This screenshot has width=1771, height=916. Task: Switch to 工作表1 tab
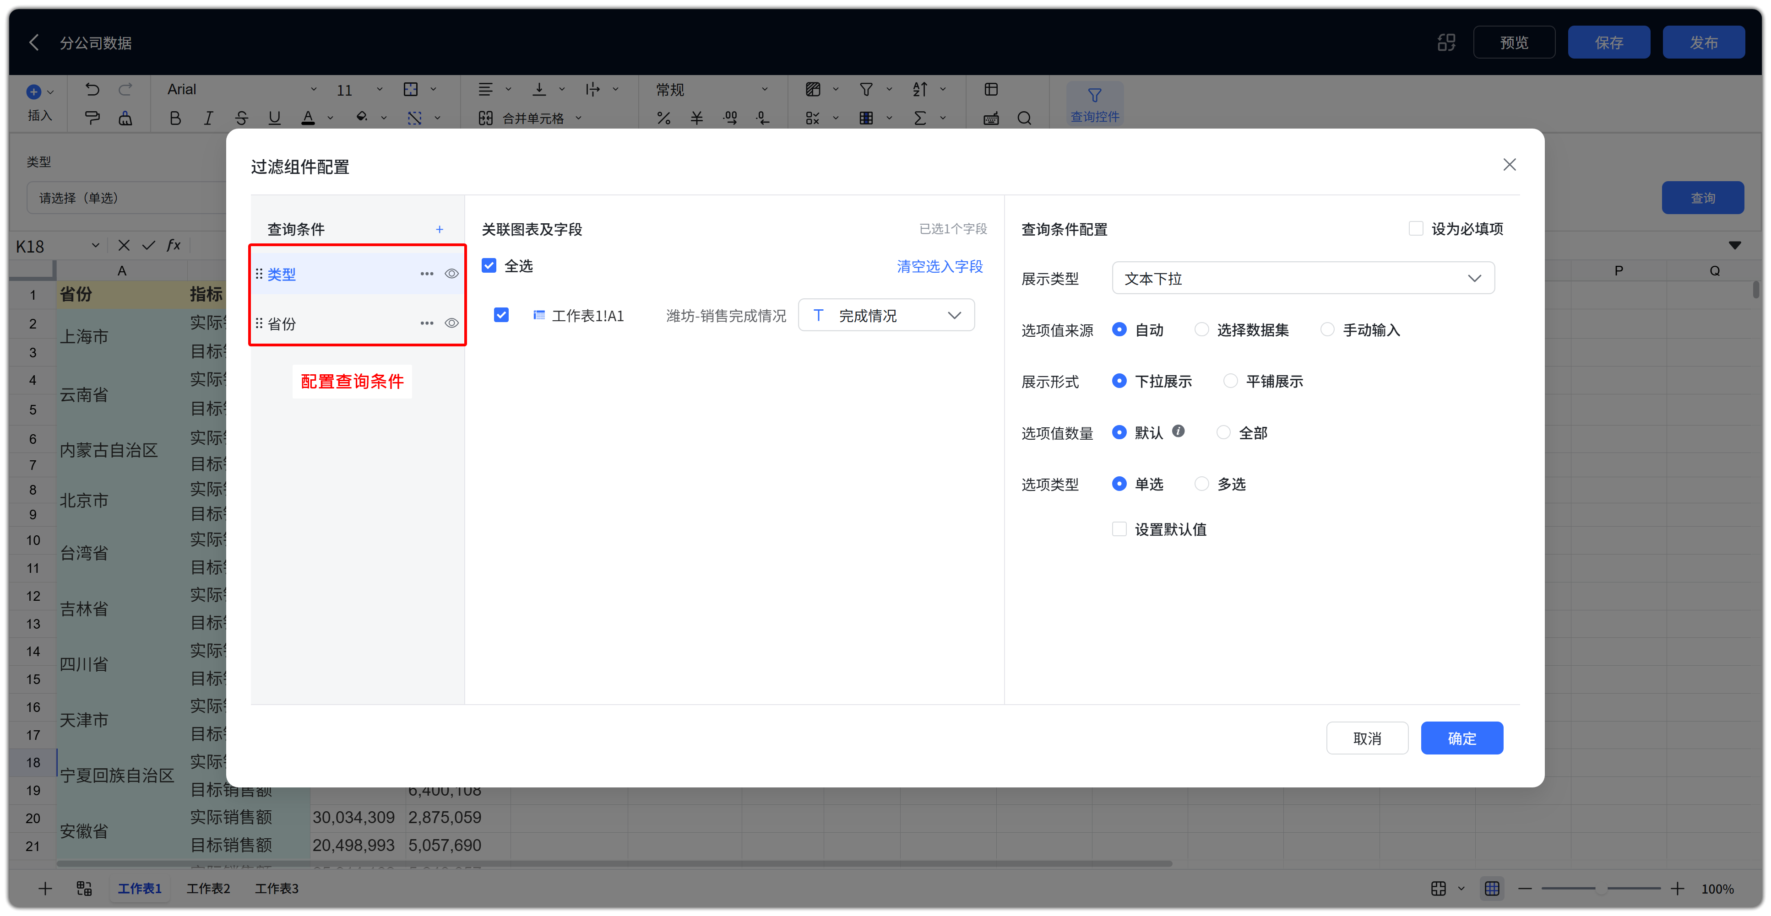coord(140,889)
